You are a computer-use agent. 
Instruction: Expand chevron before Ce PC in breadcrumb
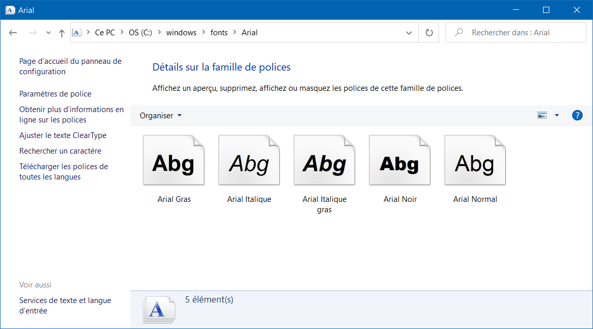tap(88, 33)
